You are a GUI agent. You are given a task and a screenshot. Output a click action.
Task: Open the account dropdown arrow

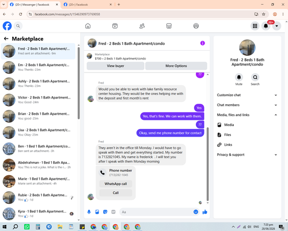click(x=276, y=26)
